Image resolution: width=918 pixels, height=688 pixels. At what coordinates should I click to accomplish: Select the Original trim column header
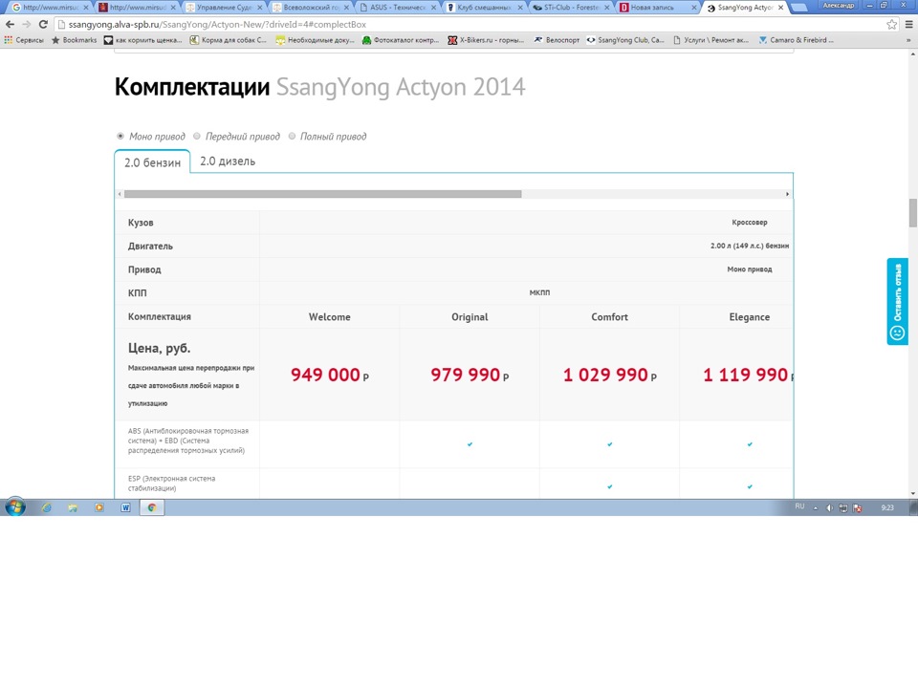[x=470, y=316]
